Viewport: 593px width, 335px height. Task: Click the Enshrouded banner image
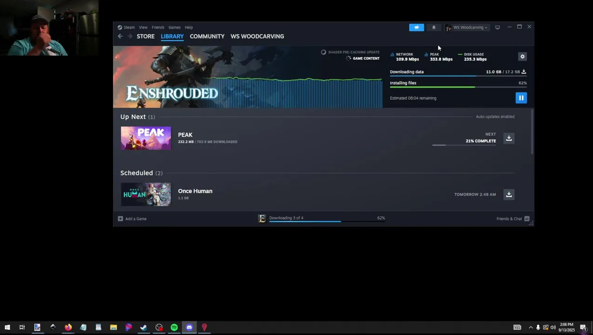coord(248,77)
